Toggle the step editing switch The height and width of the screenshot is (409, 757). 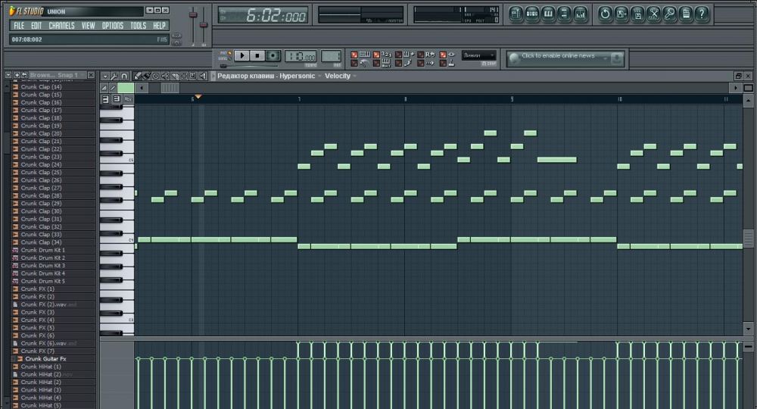pyautogui.click(x=398, y=64)
